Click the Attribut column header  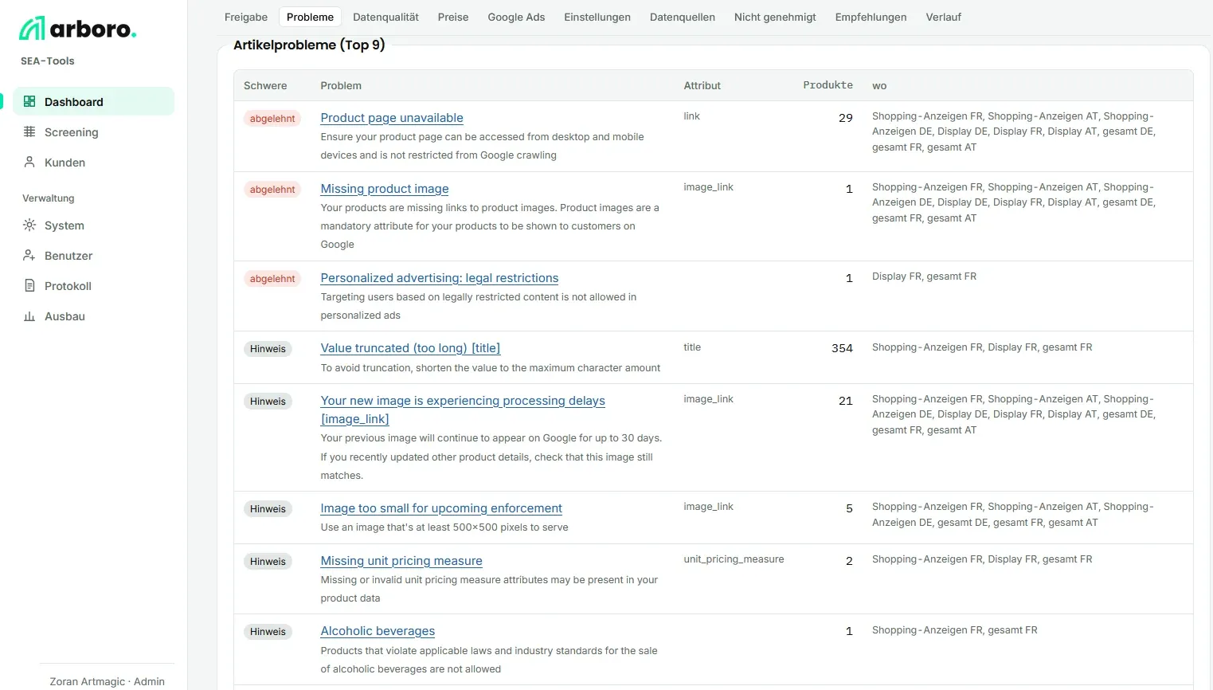click(x=702, y=85)
